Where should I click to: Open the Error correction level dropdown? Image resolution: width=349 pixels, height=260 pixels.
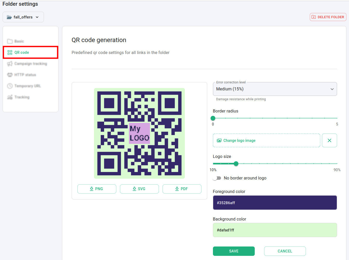coord(275,89)
